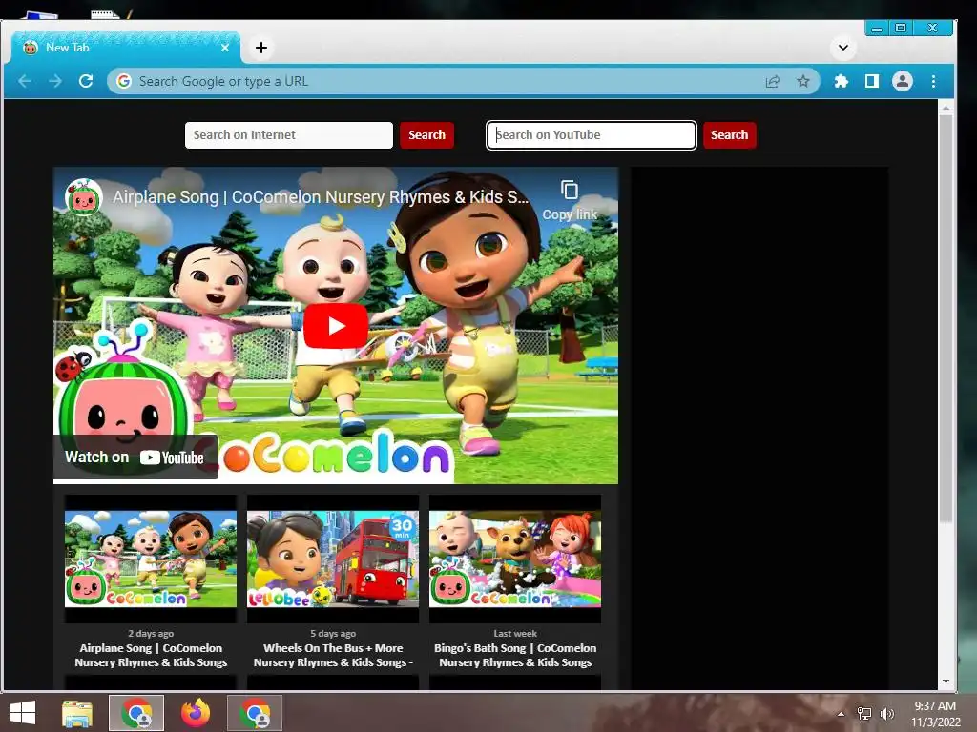Open the profile avatar menu
977x732 pixels.
coord(903,81)
